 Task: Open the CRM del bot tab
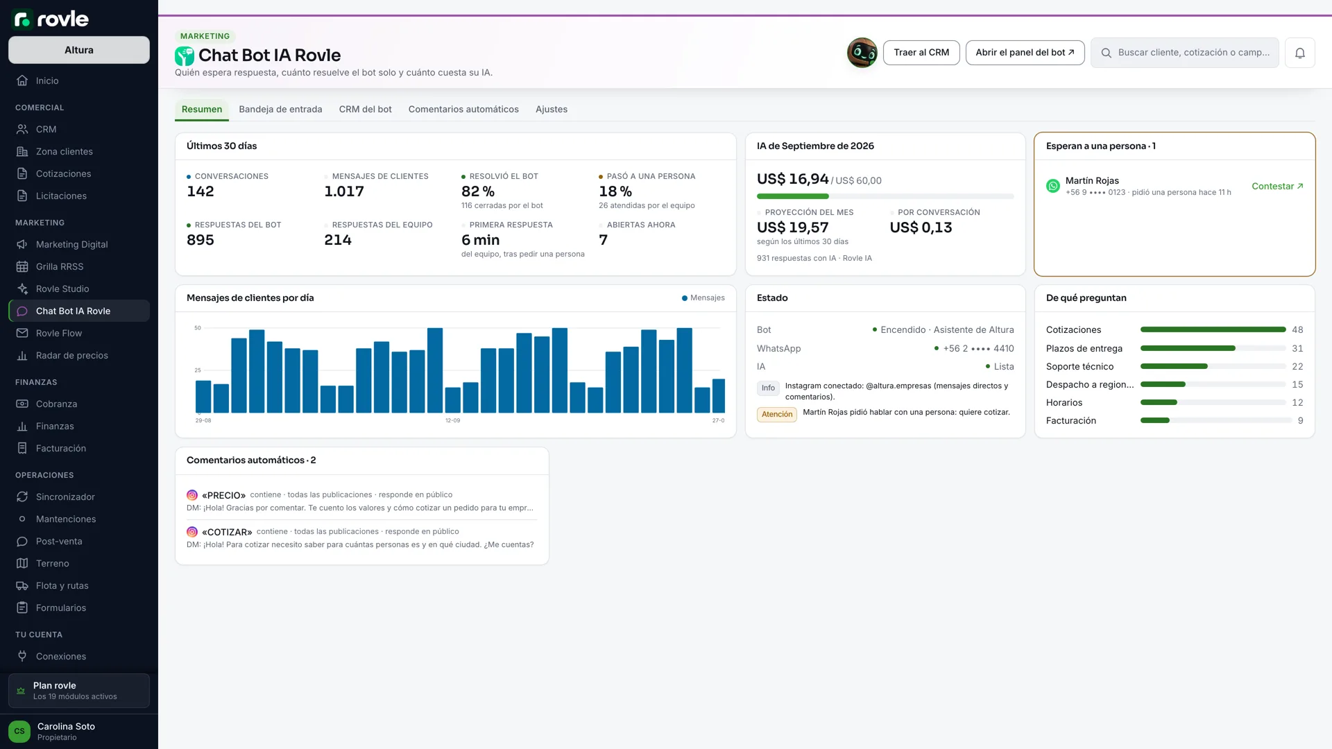[x=365, y=110]
